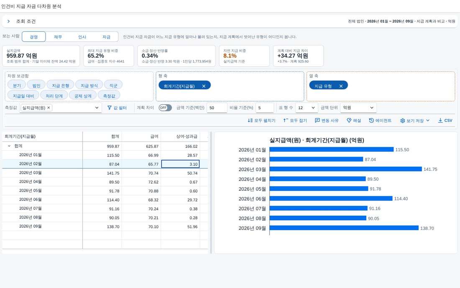Download data with the CSV icon
Viewport: 460px width, 288px height.
(x=440, y=121)
